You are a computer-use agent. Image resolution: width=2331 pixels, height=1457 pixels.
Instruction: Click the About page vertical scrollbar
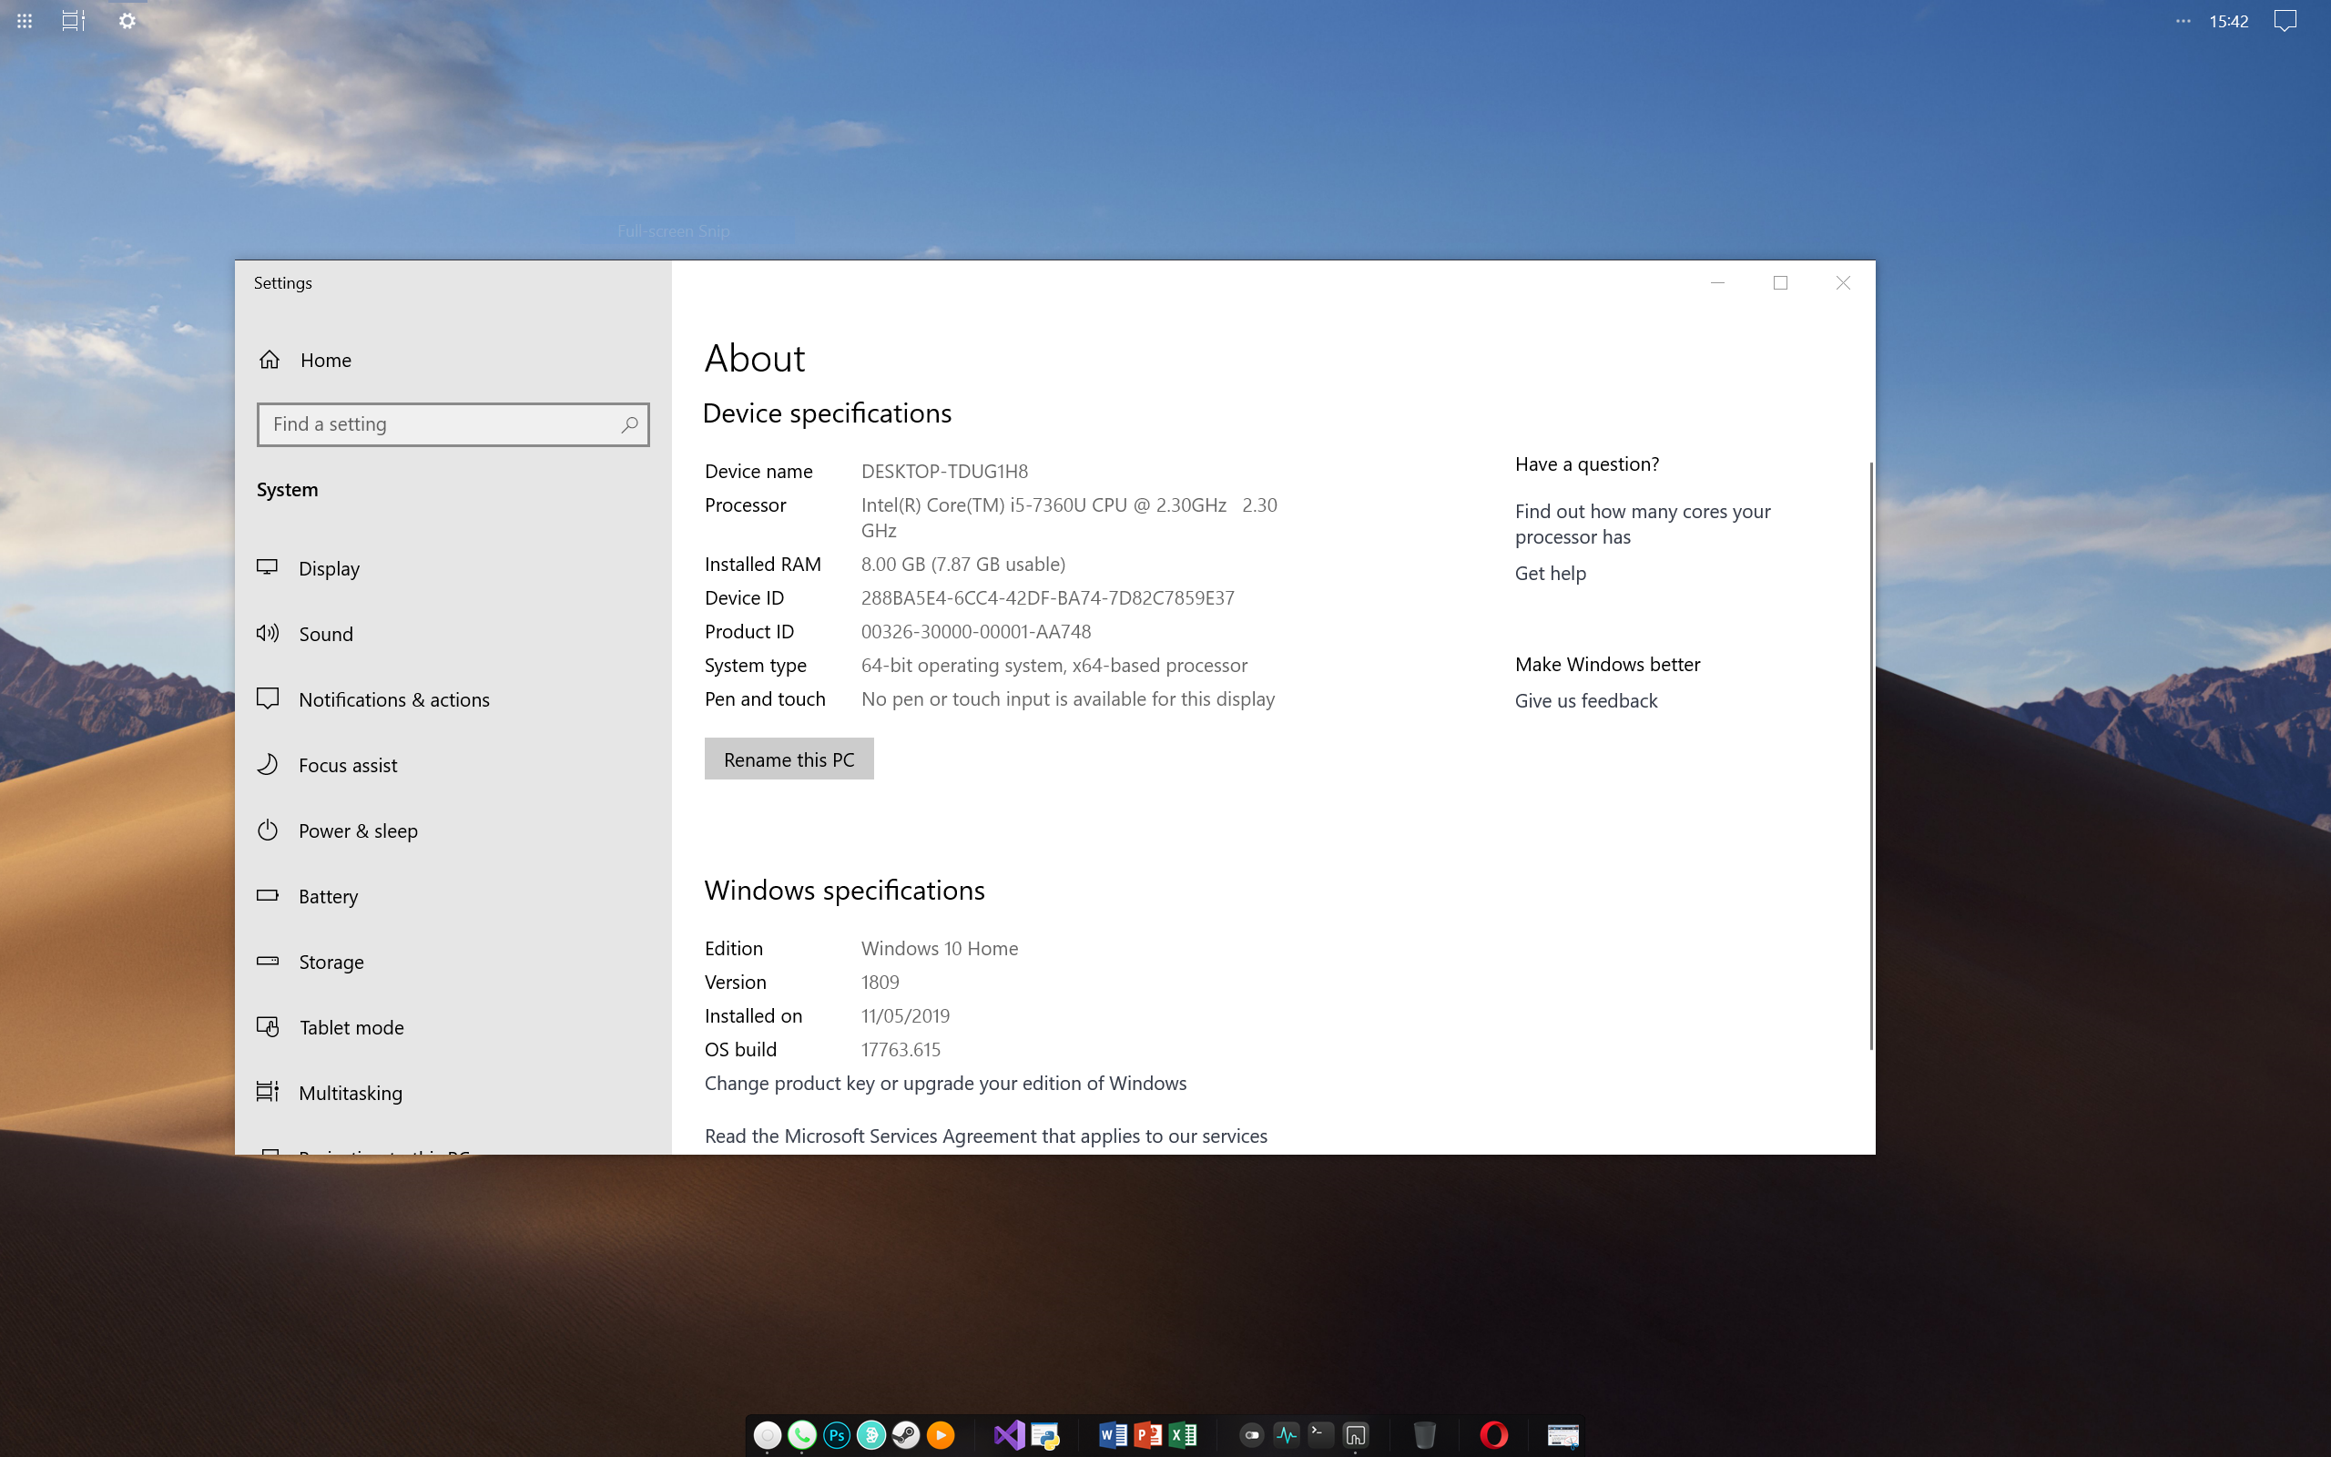click(1870, 757)
